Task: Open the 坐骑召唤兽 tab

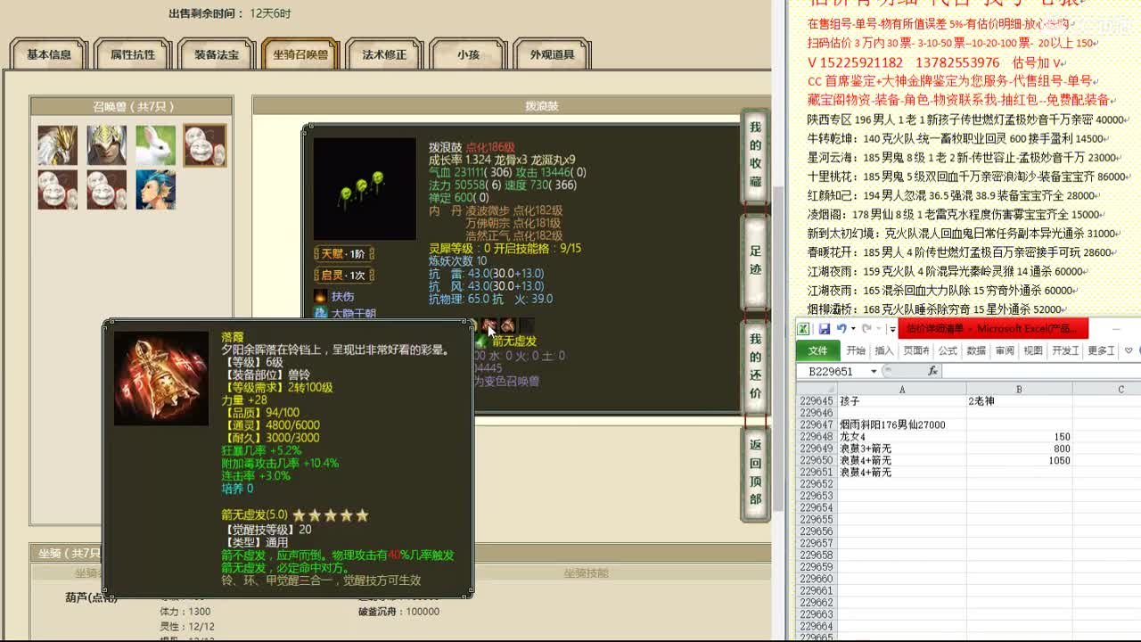Action: pos(300,54)
